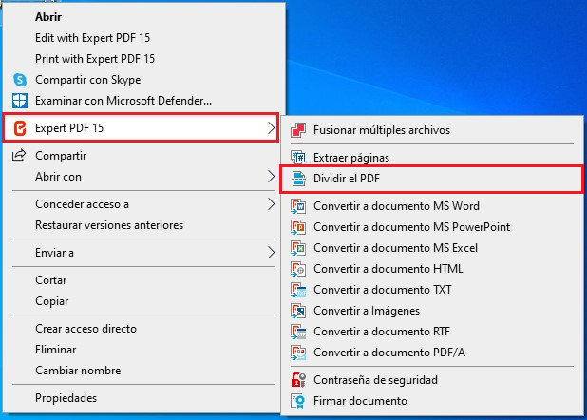Screen dimensions: 587x420
Task: Choose Print with Expert PDF 15
Action: [x=94, y=59]
